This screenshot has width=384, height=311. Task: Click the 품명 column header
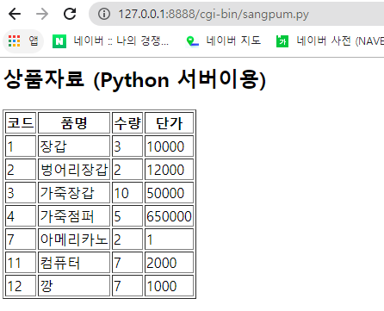(x=74, y=123)
